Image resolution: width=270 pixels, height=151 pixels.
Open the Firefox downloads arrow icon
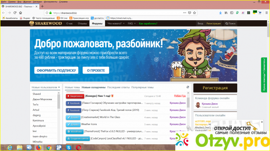coord(221,13)
